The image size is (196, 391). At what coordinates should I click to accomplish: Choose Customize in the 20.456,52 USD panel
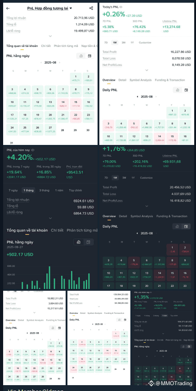[146, 178]
